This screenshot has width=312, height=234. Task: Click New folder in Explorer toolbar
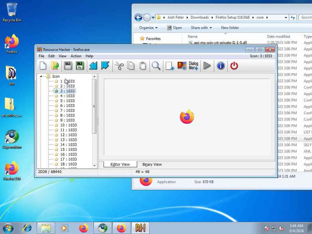pos(230,28)
